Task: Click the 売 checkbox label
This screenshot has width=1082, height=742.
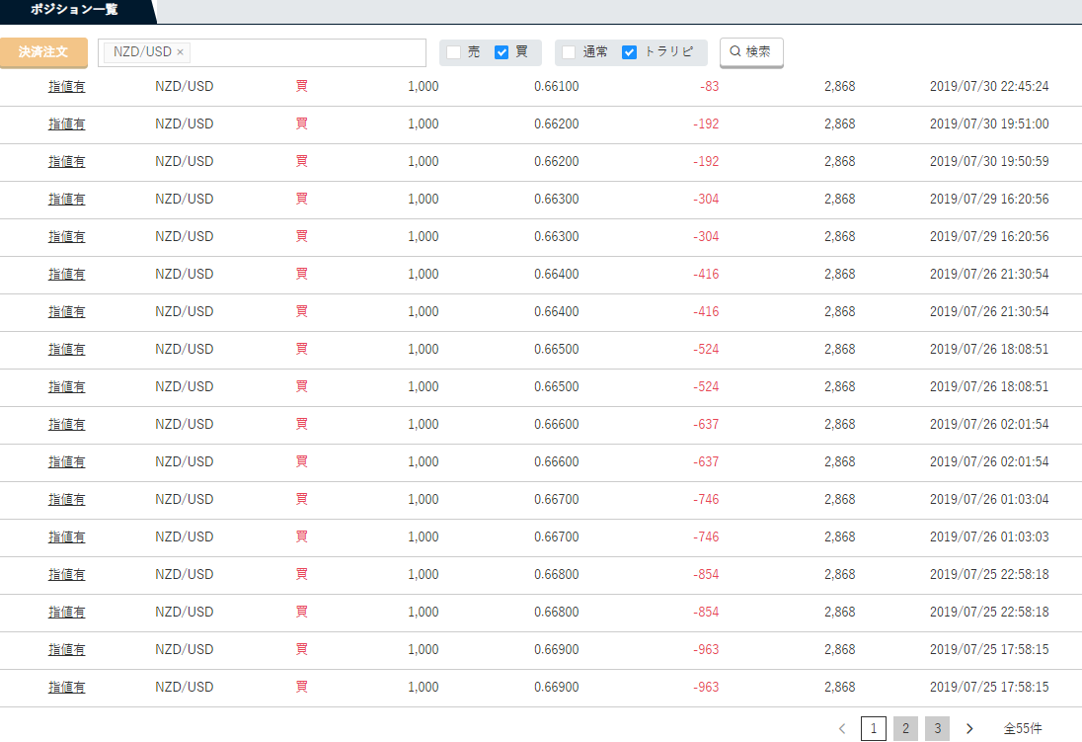Action: pos(474,52)
